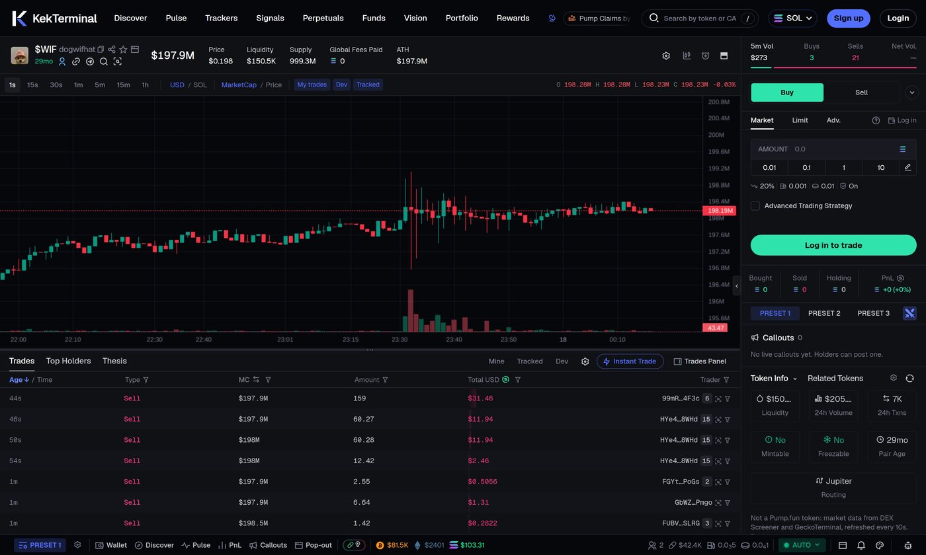
Task: Refresh the Token Info panel
Action: pyautogui.click(x=909, y=378)
